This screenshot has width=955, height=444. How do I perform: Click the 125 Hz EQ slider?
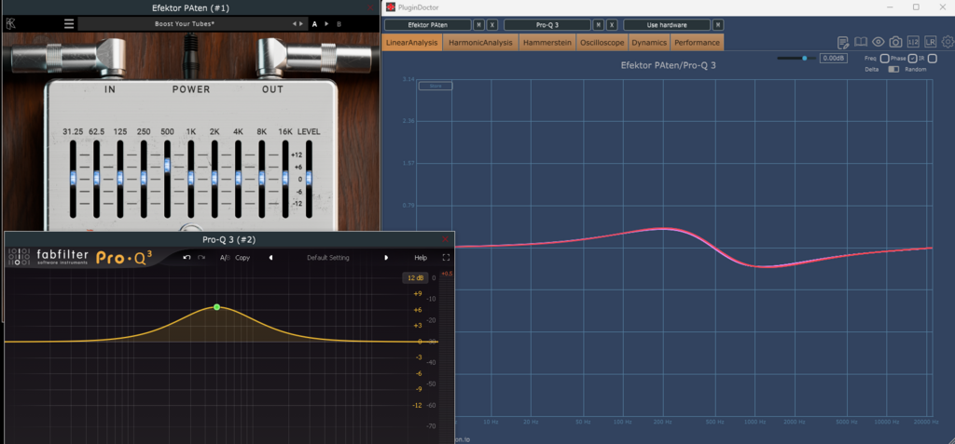120,178
